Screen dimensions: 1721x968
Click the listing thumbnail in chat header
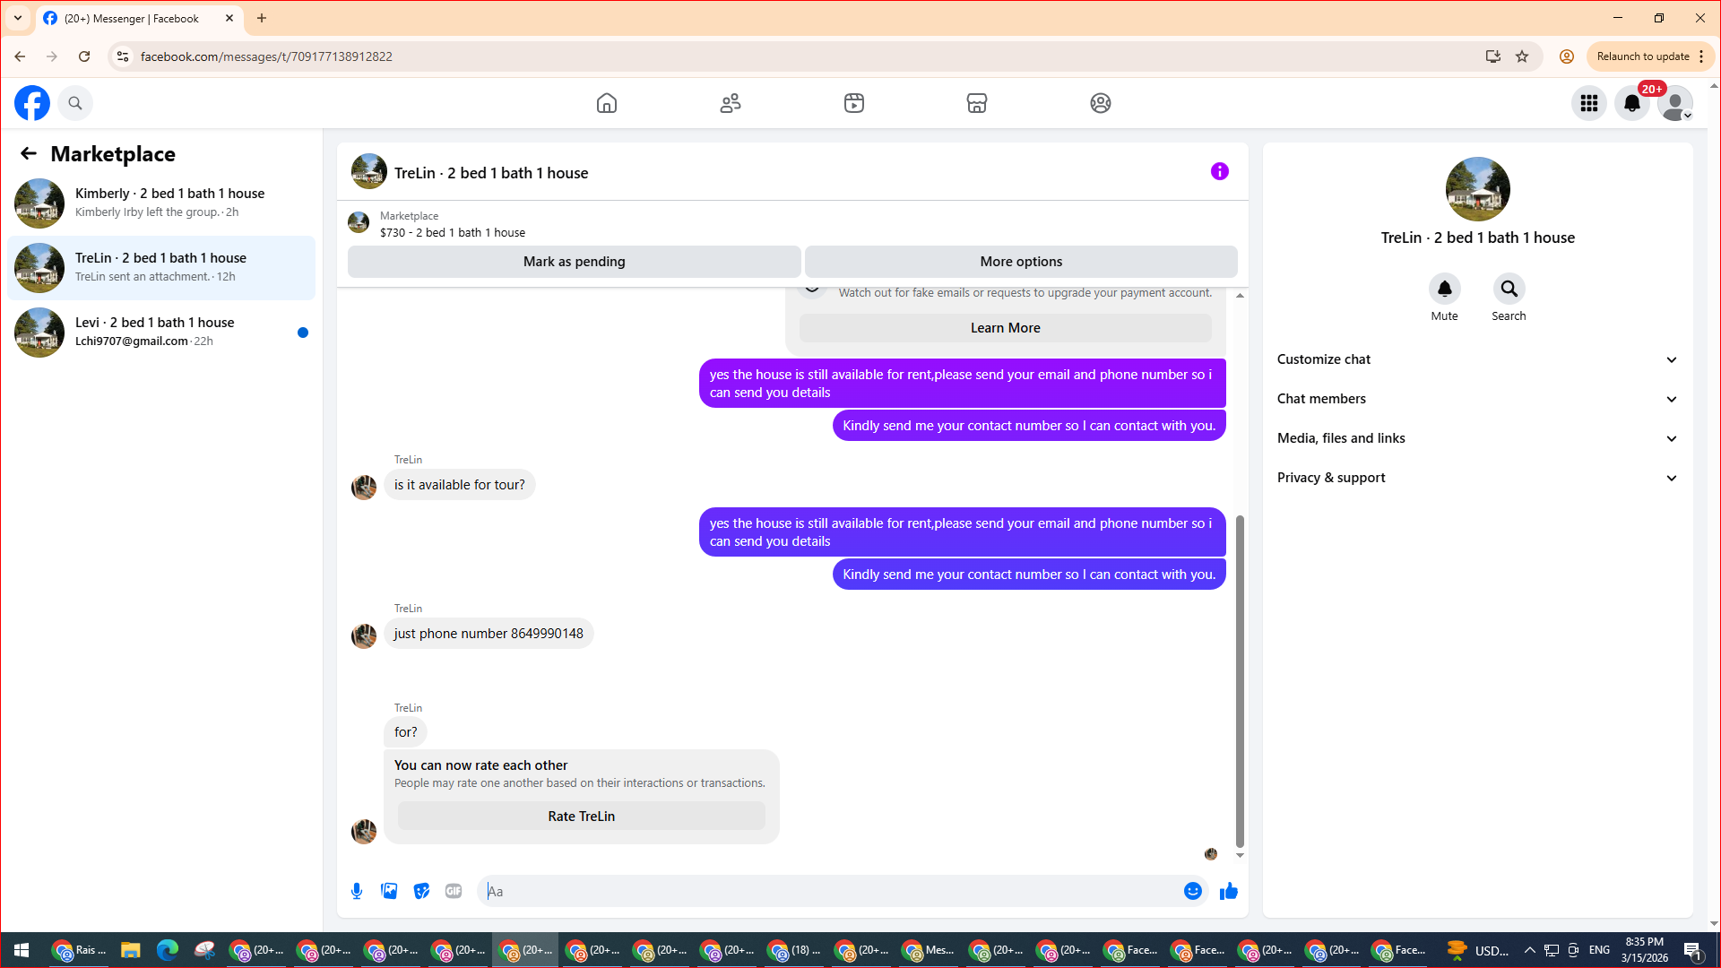(x=369, y=171)
